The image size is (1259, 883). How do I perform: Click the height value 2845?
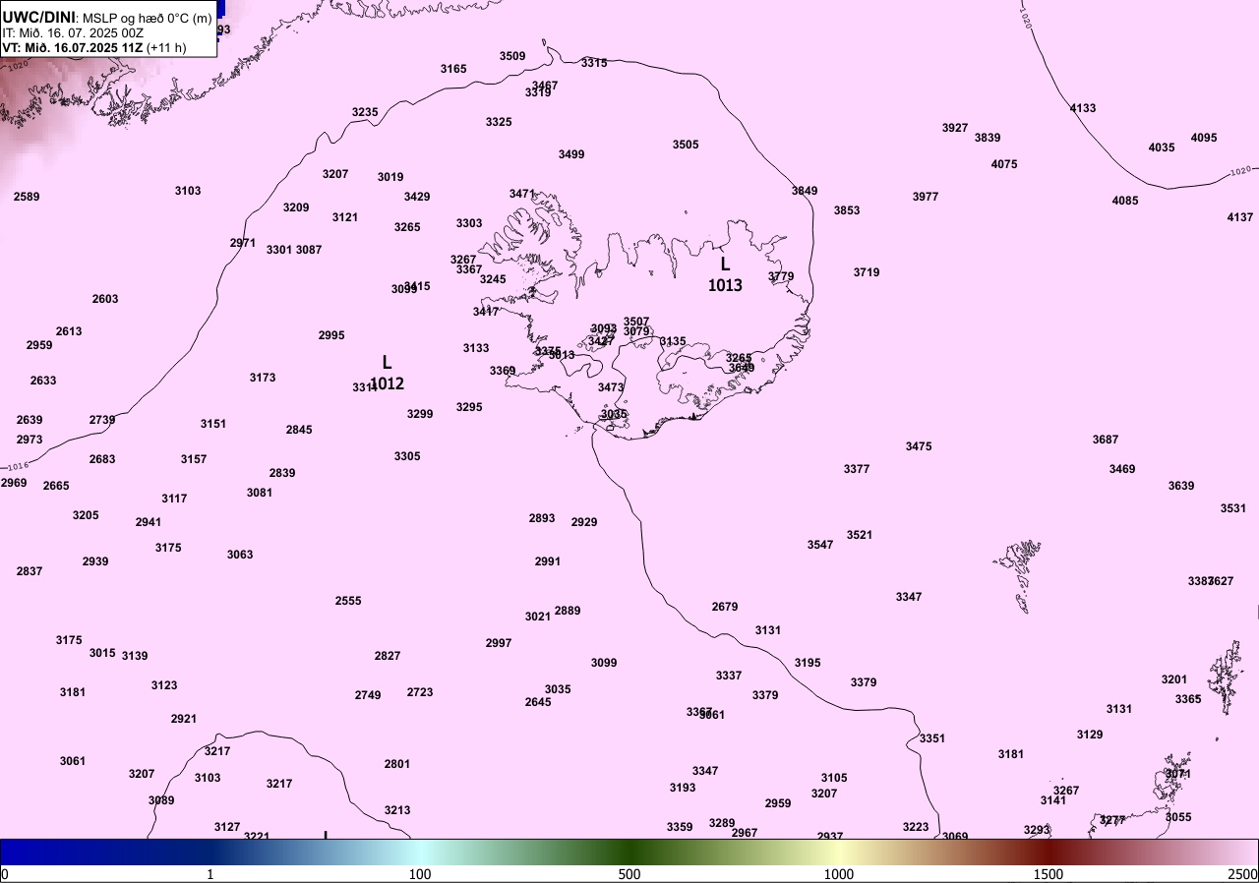point(299,430)
